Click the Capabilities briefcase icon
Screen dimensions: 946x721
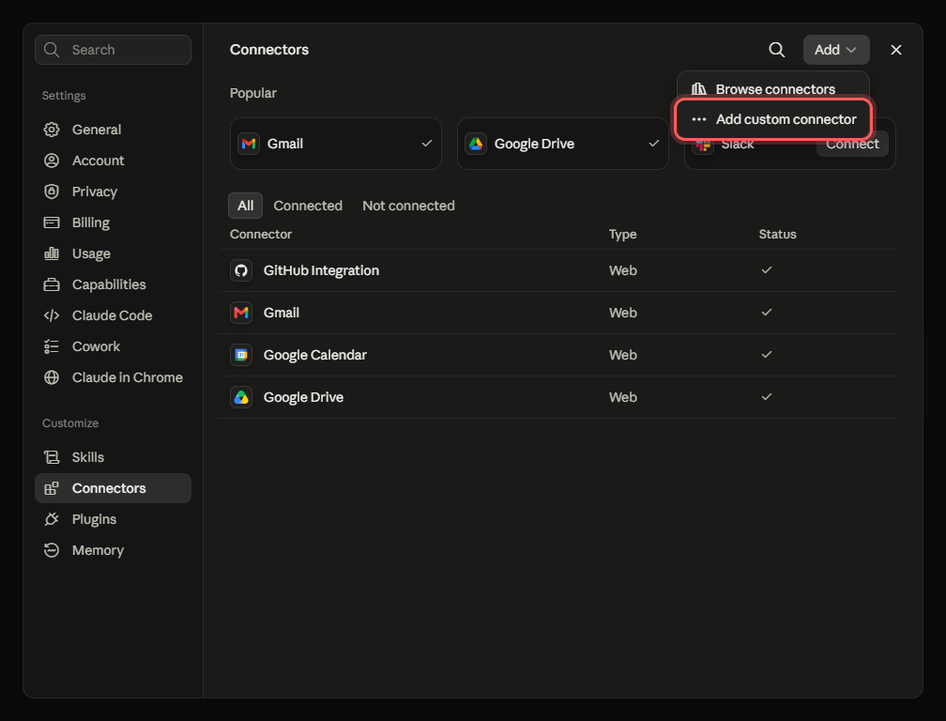52,284
